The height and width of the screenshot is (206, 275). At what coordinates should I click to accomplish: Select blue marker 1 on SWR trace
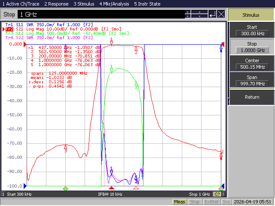pos(111,171)
